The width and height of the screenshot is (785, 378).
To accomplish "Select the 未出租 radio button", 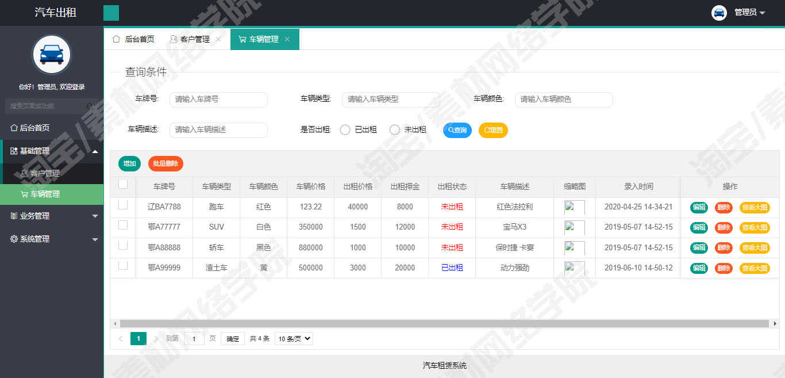I will tap(394, 130).
